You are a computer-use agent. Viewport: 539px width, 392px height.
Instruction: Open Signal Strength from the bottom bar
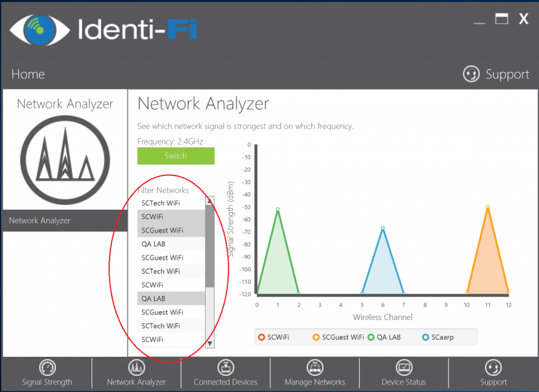(47, 373)
